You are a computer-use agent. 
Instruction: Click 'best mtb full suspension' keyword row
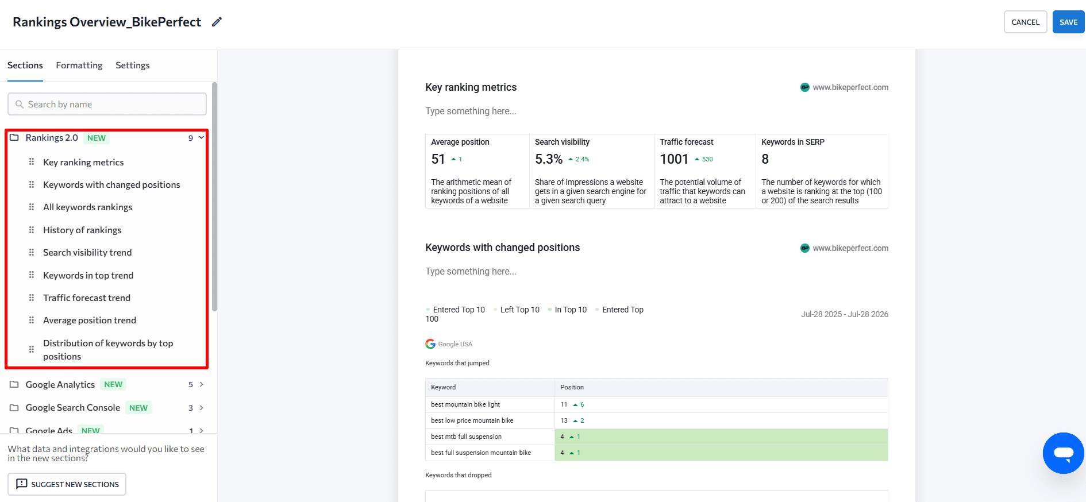click(x=657, y=437)
